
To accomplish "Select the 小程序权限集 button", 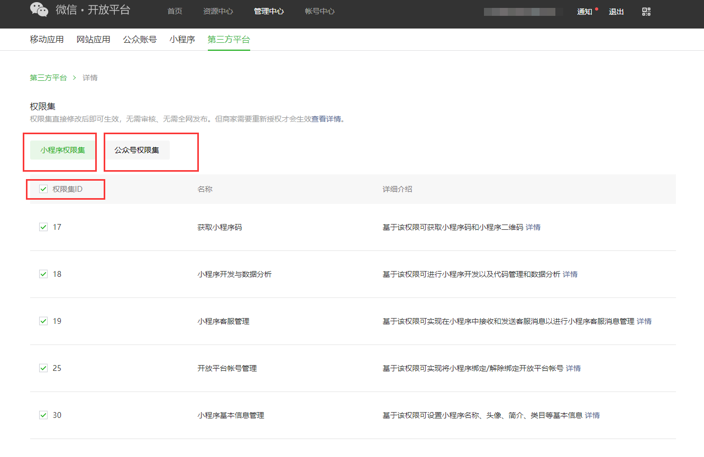I will (62, 150).
